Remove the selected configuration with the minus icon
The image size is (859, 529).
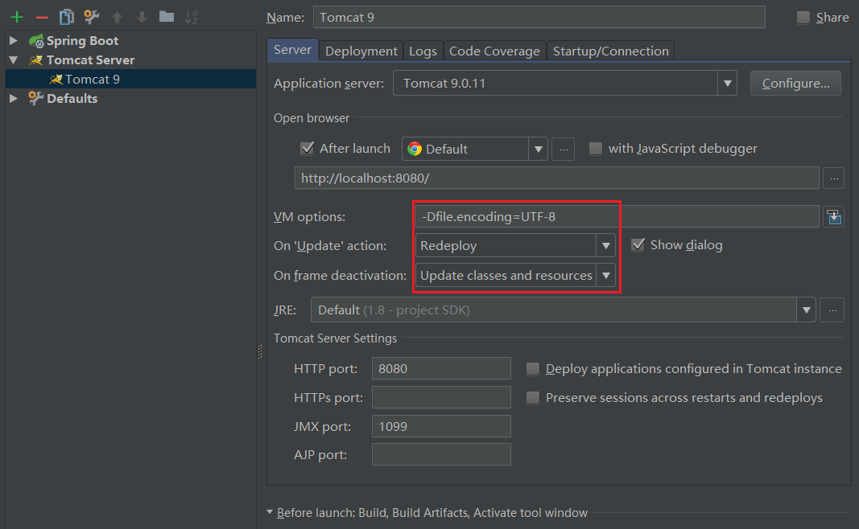(x=42, y=18)
